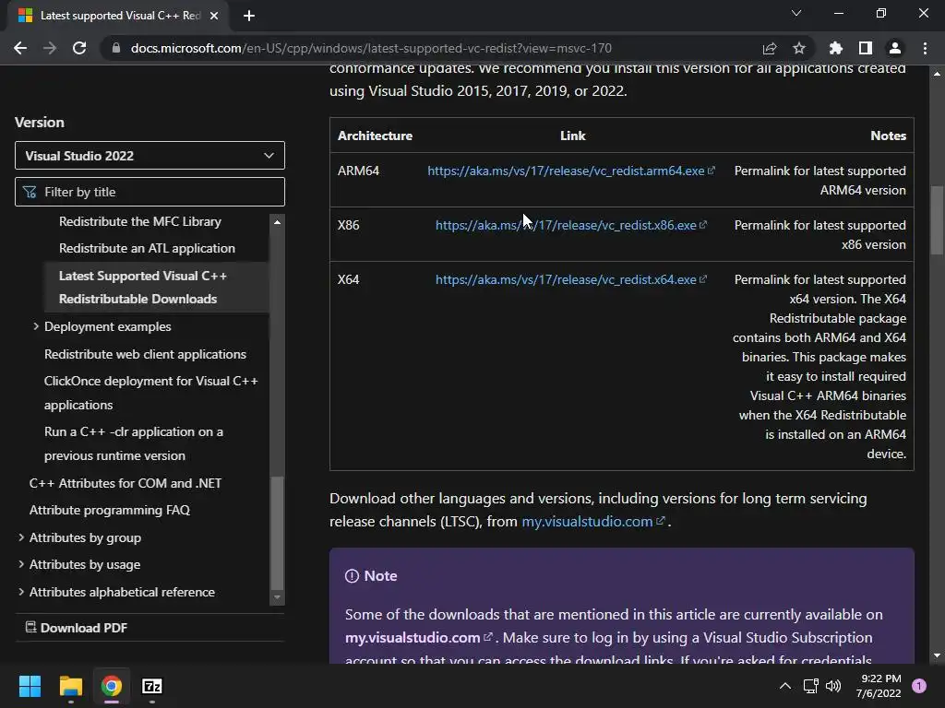Click Chrome icon in taskbar

[x=112, y=686]
